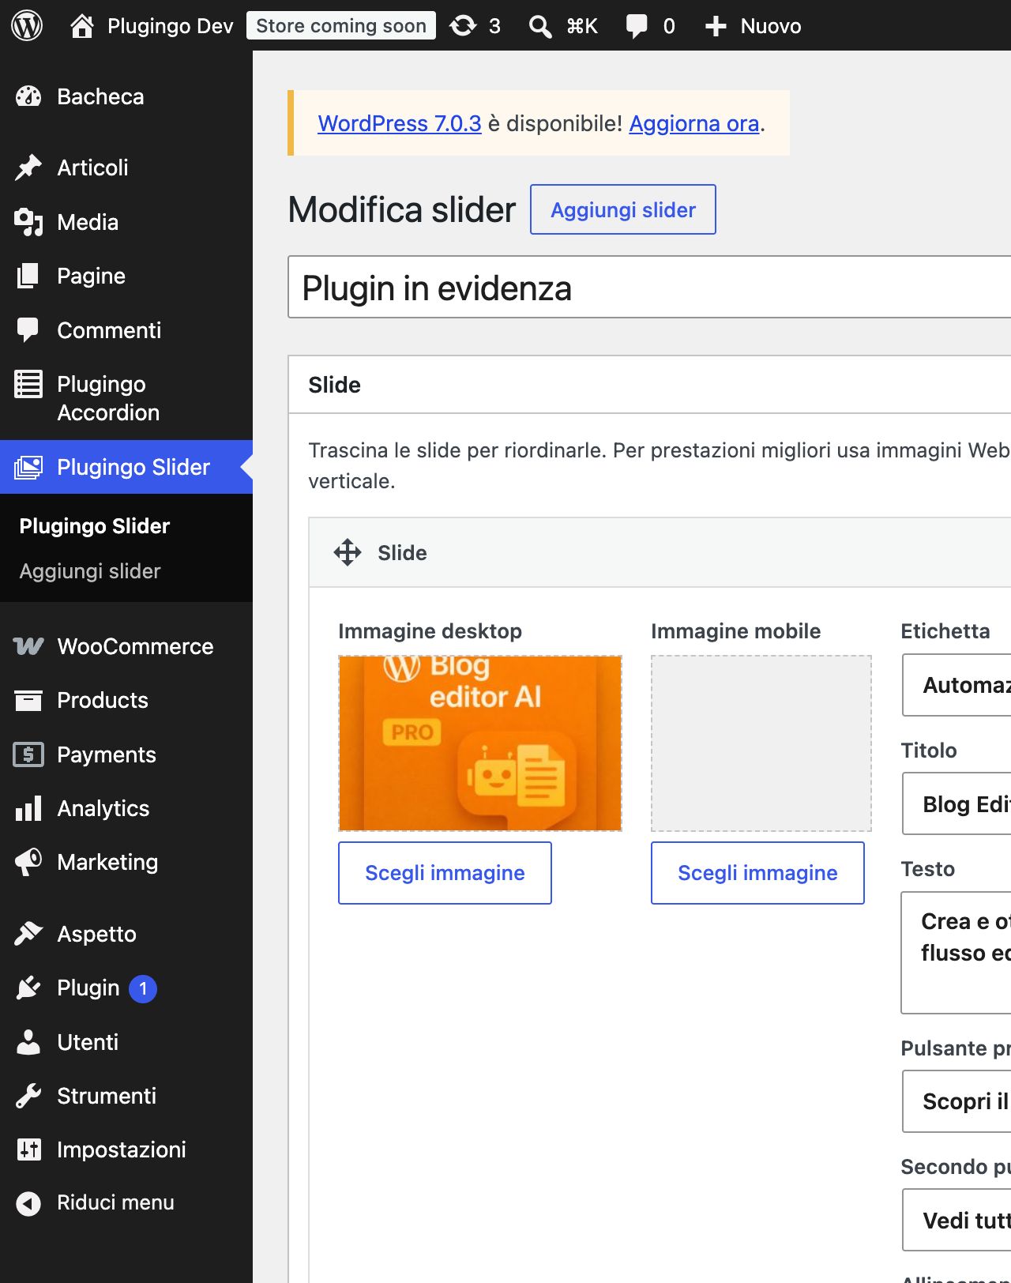Open the WooCommerce menu item
Screen dimensions: 1011x1283
point(126,646)
